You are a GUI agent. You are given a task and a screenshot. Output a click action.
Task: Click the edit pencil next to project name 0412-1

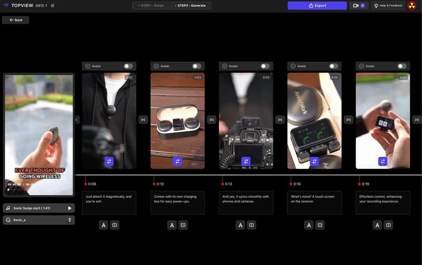[52, 5]
